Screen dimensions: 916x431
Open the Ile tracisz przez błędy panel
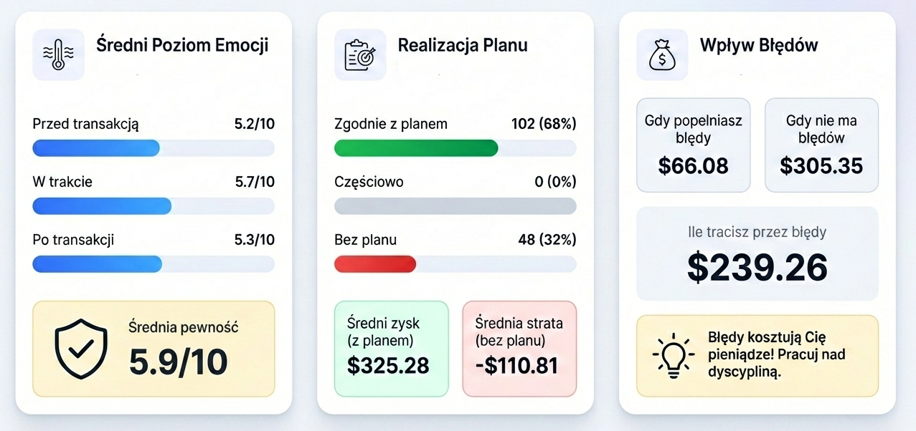click(x=756, y=253)
